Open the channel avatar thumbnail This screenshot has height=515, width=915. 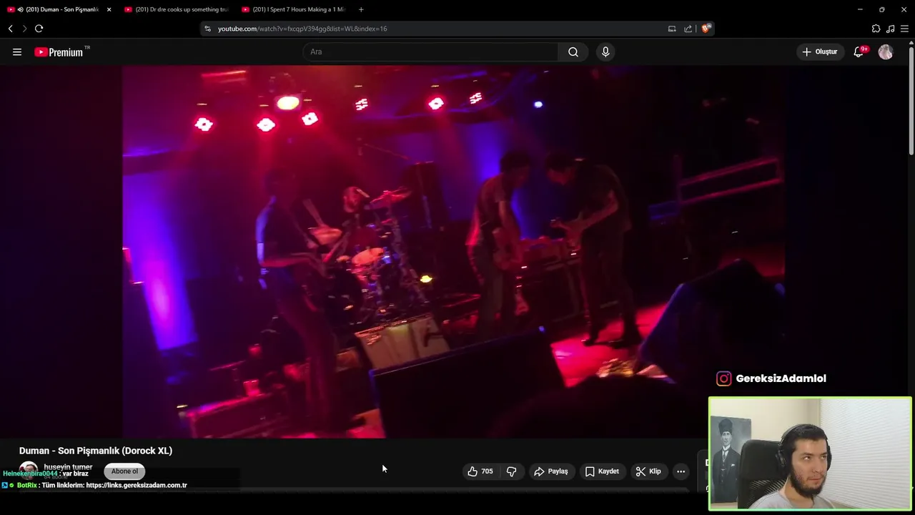28,470
